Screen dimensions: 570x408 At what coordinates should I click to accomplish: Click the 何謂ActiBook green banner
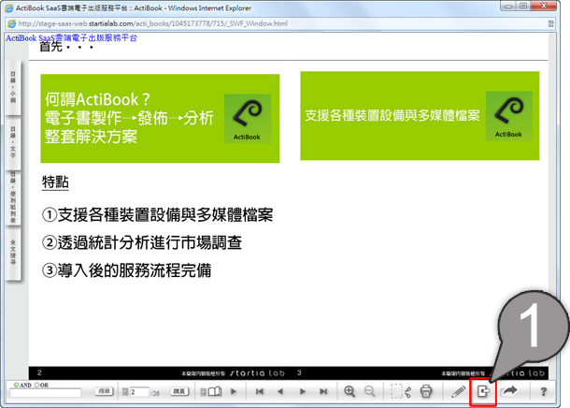[160, 118]
